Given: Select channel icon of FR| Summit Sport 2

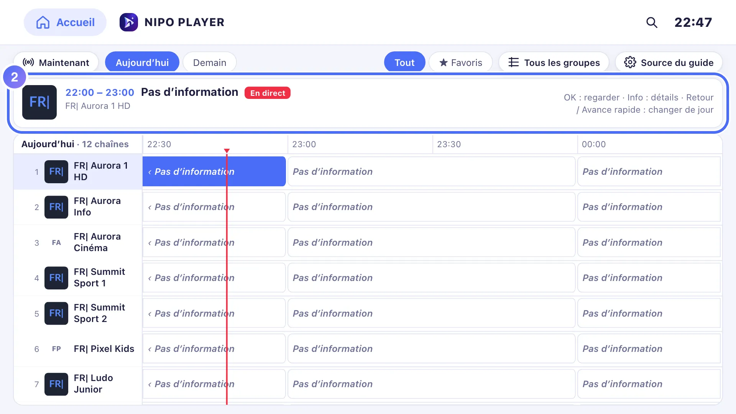Looking at the screenshot, I should pos(56,314).
